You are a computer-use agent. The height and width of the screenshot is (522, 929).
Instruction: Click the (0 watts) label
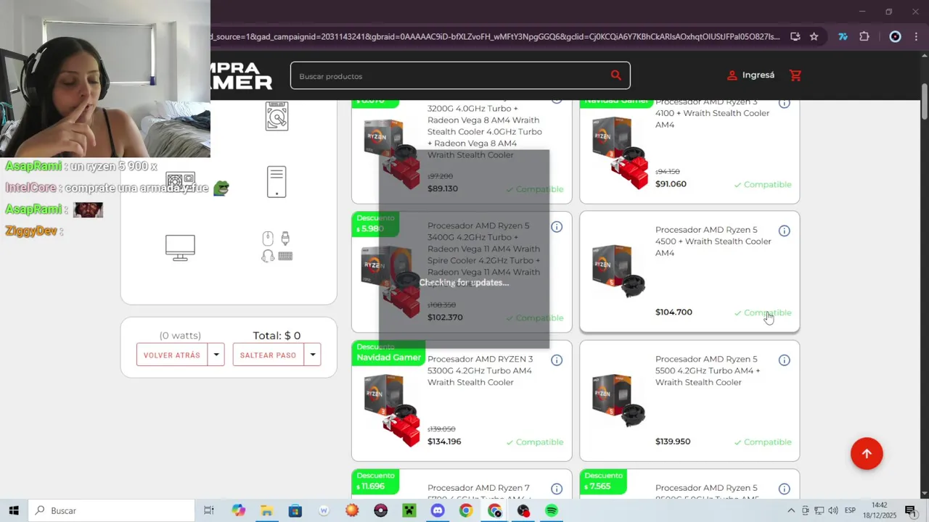point(180,336)
